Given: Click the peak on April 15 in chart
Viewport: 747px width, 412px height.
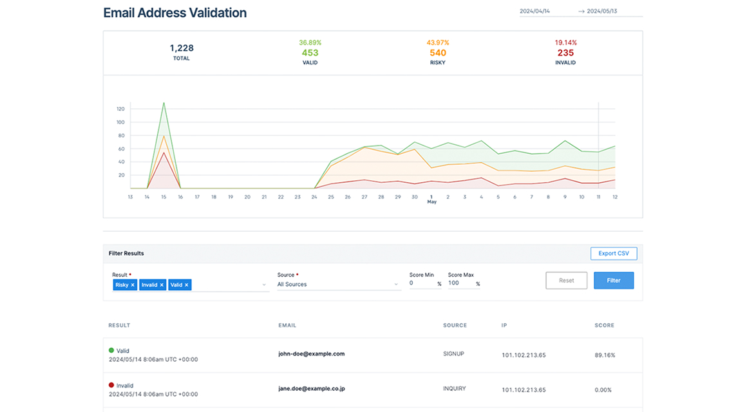Looking at the screenshot, I should click(x=164, y=103).
